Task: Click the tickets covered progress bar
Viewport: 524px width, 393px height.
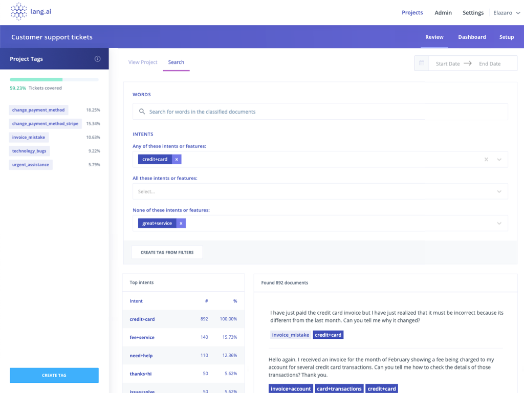Action: tap(54, 79)
